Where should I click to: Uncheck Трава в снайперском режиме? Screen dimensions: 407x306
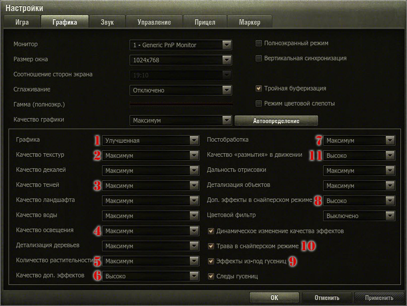[211, 246]
